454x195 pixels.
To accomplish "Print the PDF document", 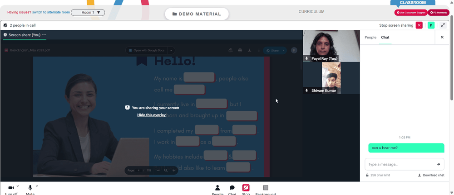I will [x=240, y=50].
